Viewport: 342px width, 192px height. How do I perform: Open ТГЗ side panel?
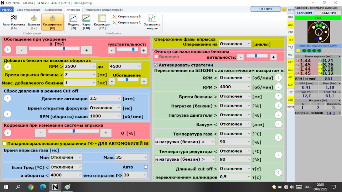291,39
